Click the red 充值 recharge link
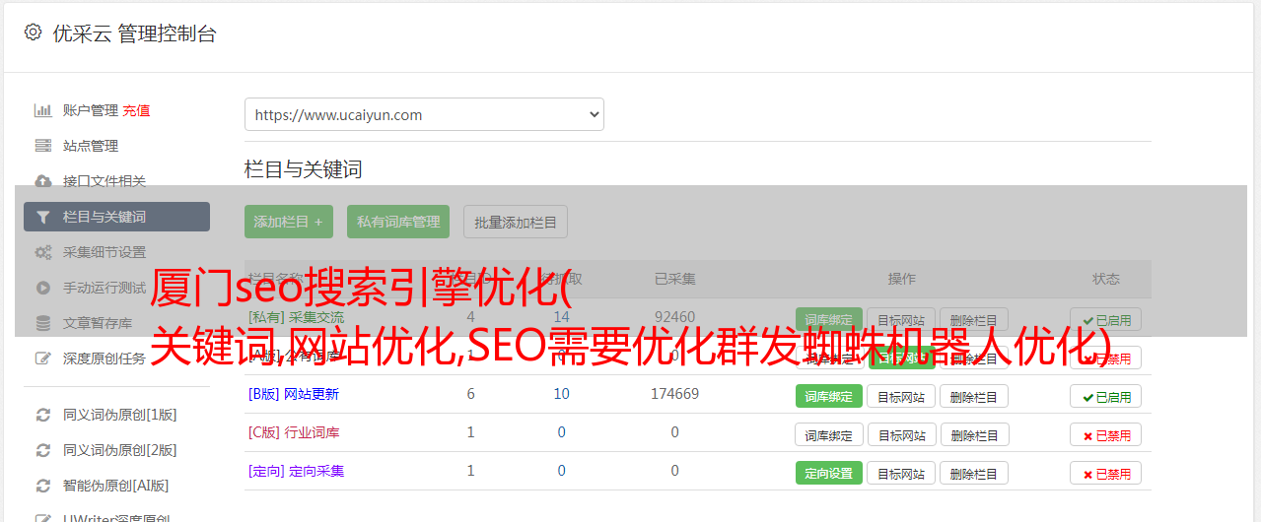Image resolution: width=1261 pixels, height=522 pixels. tap(137, 110)
